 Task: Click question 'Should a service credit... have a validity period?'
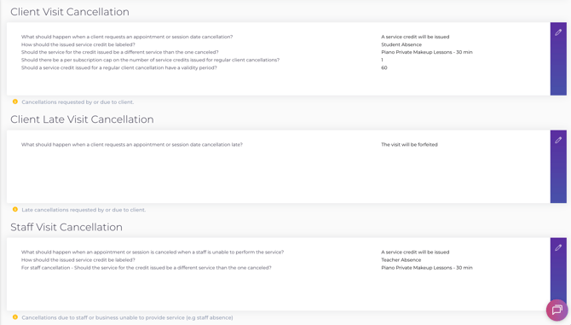tap(119, 67)
